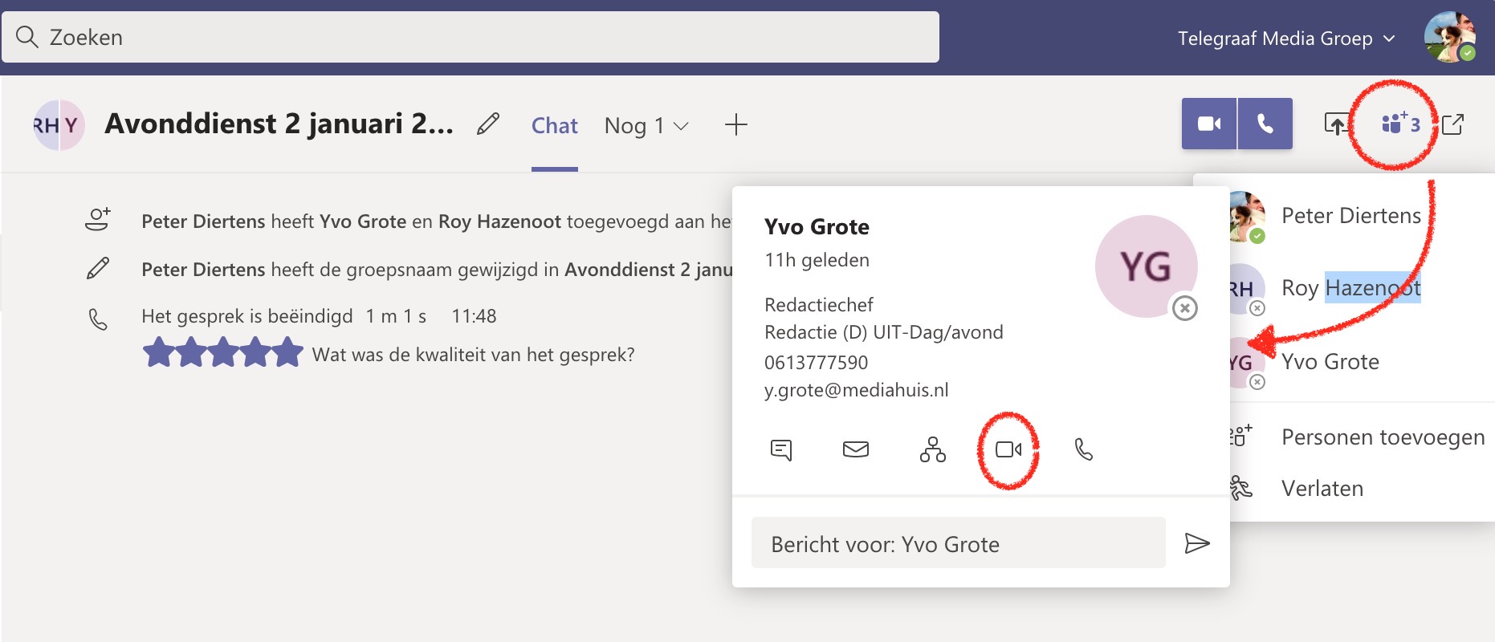The width and height of the screenshot is (1495, 642).
Task: Select 'Personen toevoegen' in participants menu
Action: pyautogui.click(x=1382, y=437)
